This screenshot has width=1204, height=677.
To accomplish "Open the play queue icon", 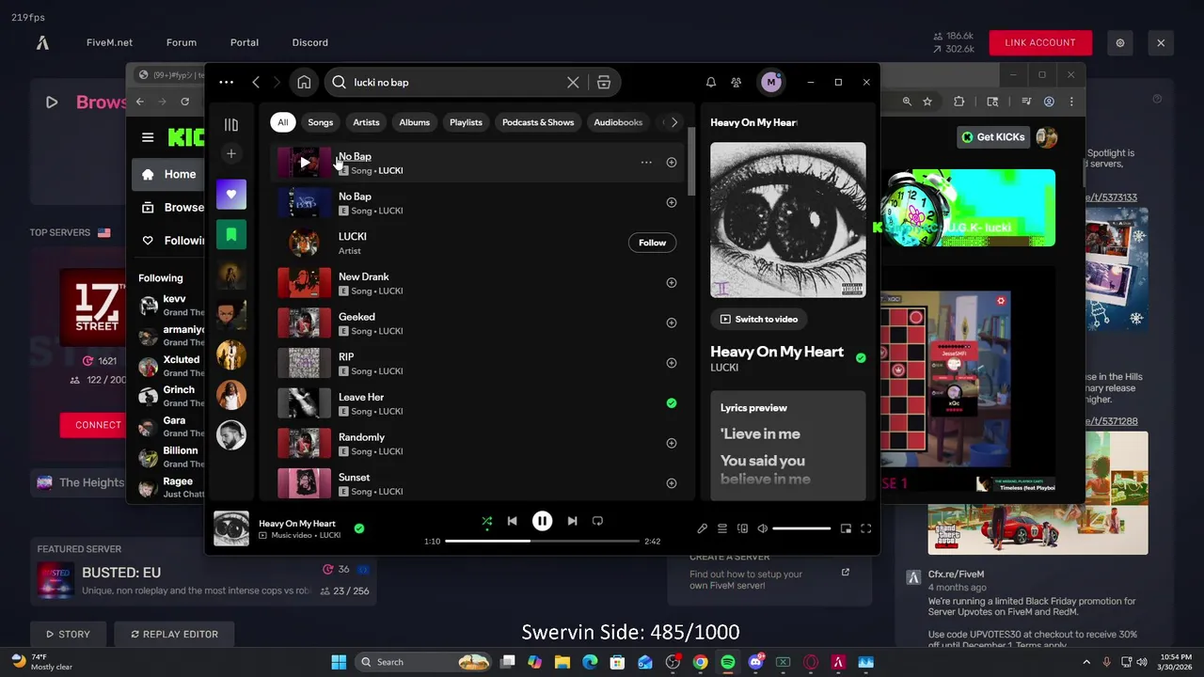I will [x=722, y=528].
